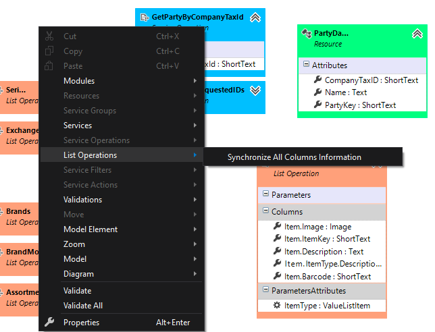Screen dimensions: 435x332
Task: Select the ItemType : ValueListItem entry
Action: [x=327, y=306]
